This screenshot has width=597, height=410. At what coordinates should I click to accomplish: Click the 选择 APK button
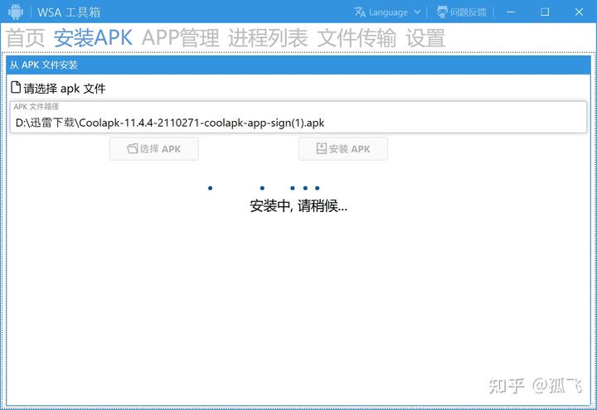coord(154,149)
